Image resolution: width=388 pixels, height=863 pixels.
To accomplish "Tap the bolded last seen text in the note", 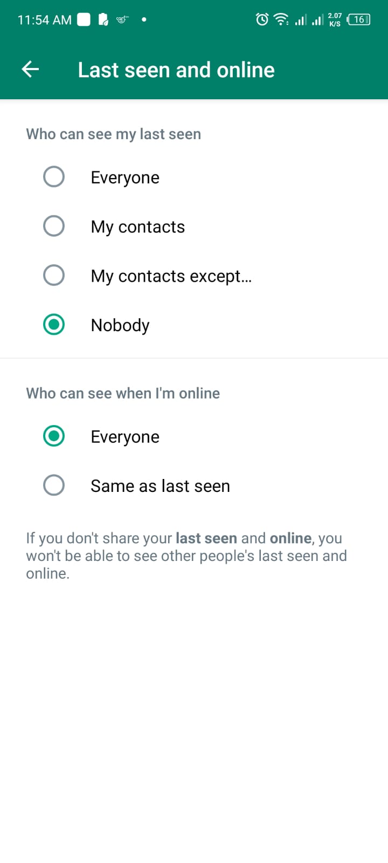I will 205,538.
